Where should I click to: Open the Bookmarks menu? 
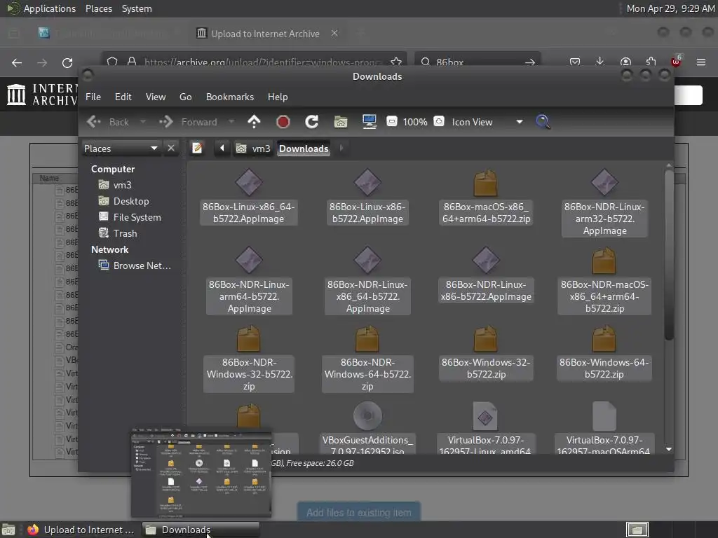230,97
